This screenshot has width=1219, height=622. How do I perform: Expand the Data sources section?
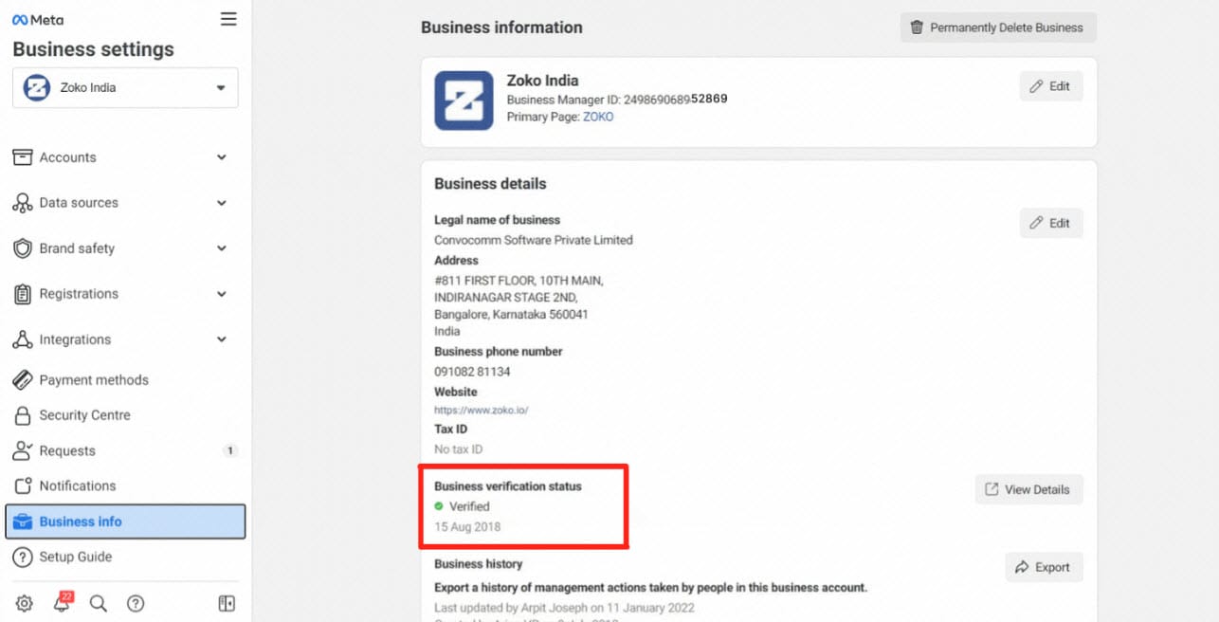click(119, 203)
